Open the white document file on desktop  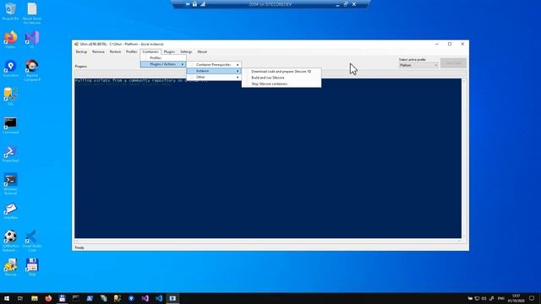[x=32, y=14]
